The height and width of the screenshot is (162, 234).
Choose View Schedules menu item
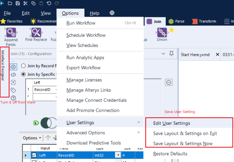click(x=100, y=45)
